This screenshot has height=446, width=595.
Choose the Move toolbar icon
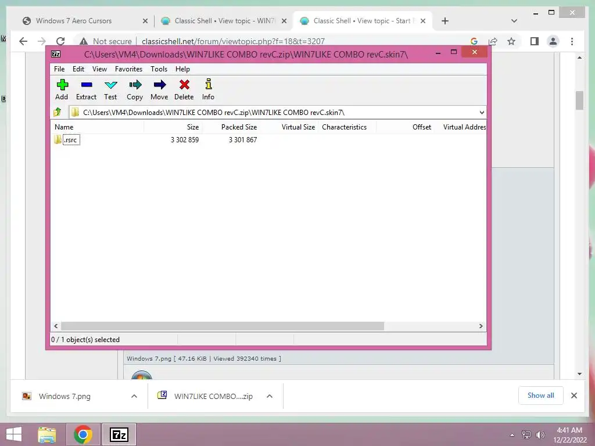(x=159, y=89)
